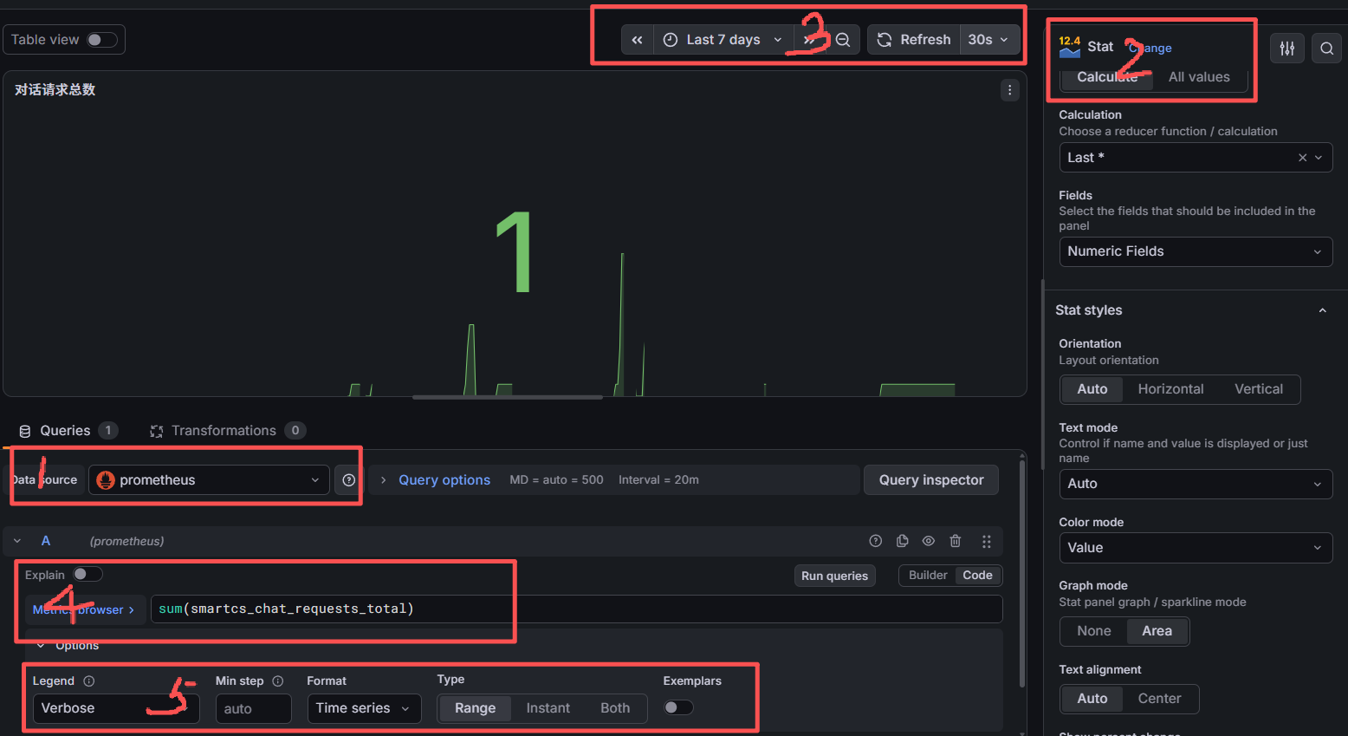The height and width of the screenshot is (736, 1348).
Task: Set Graph mode to None
Action: point(1093,631)
